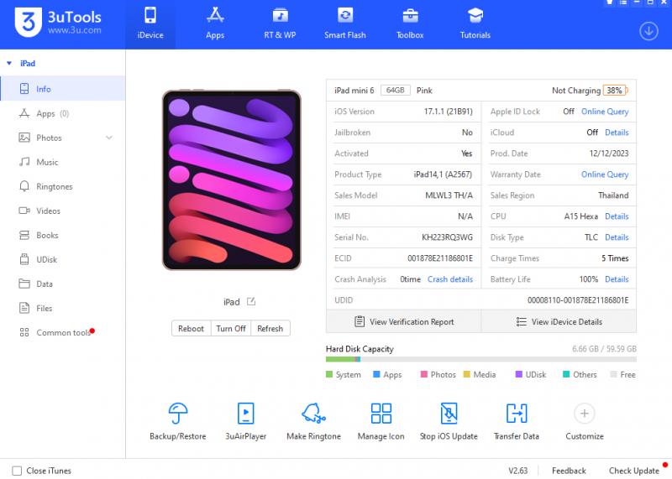
Task: Click the 6.66 GB / 59.59 GB text
Action: point(604,349)
